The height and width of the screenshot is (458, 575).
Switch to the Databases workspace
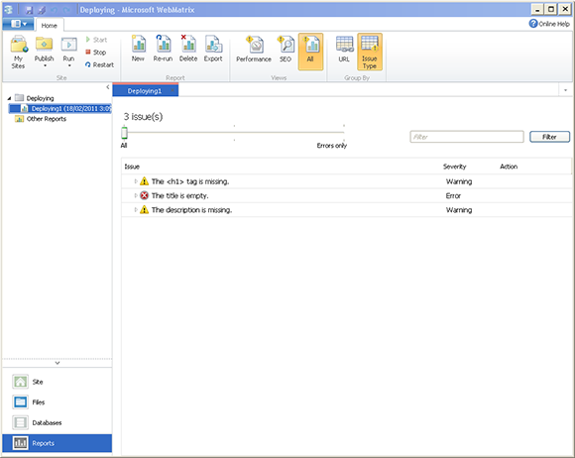click(57, 422)
